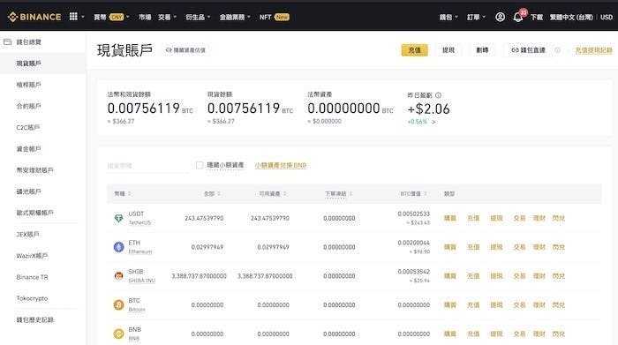Expand the 交易 trade dropdown
The height and width of the screenshot is (345, 618).
tap(167, 17)
